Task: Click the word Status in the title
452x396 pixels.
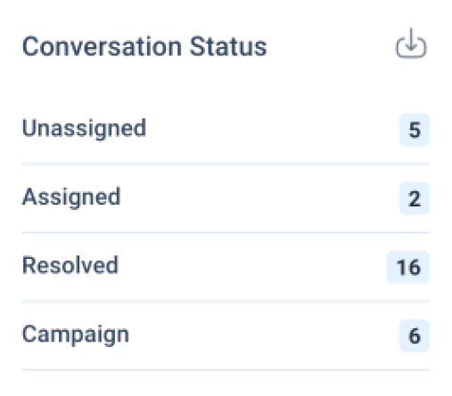Action: click(x=228, y=46)
